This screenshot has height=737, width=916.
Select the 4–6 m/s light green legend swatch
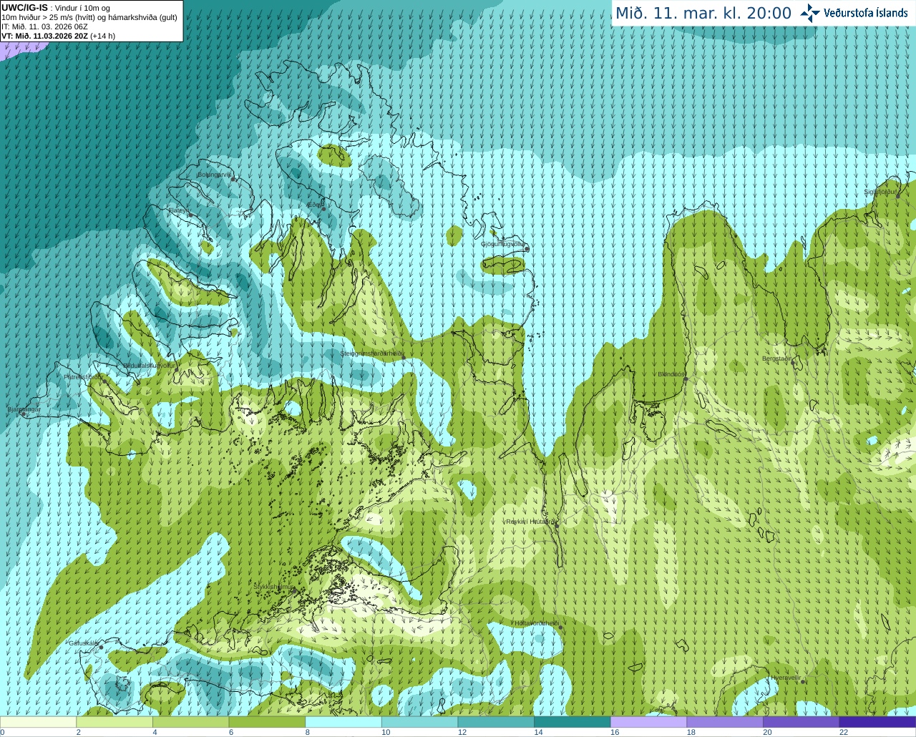click(190, 722)
